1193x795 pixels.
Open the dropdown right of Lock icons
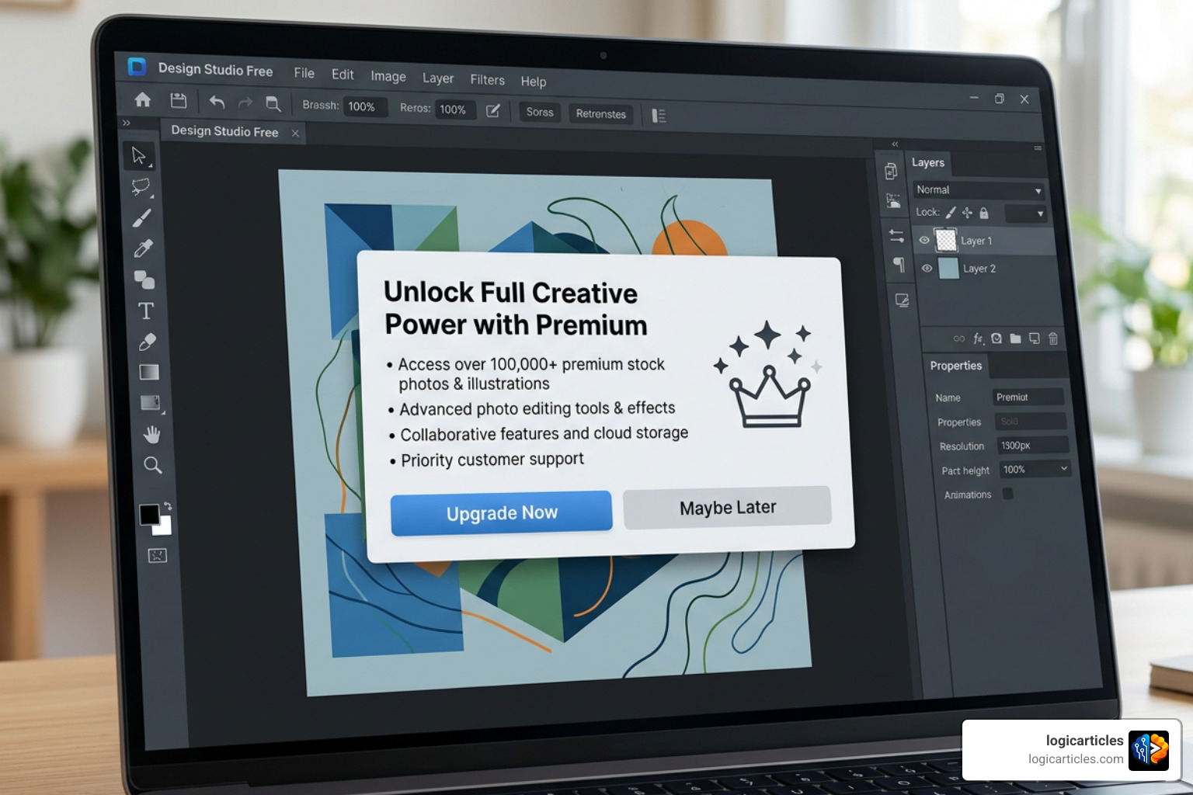pyautogui.click(x=1026, y=214)
